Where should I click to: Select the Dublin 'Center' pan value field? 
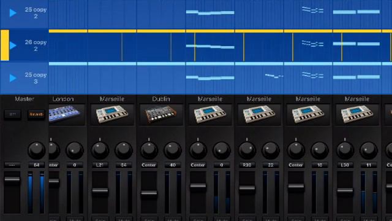point(149,165)
